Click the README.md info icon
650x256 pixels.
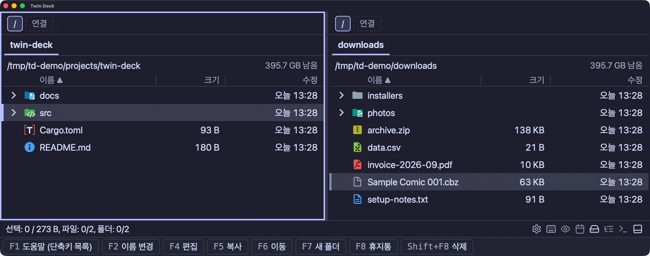[x=30, y=147]
